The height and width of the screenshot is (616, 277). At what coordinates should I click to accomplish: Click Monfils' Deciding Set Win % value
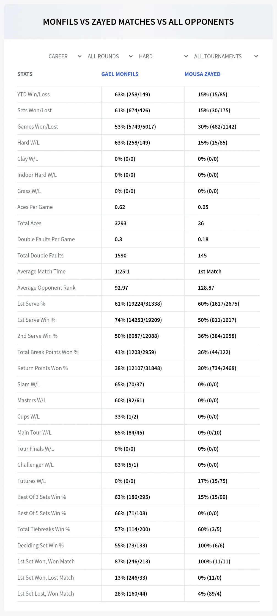[x=131, y=546]
